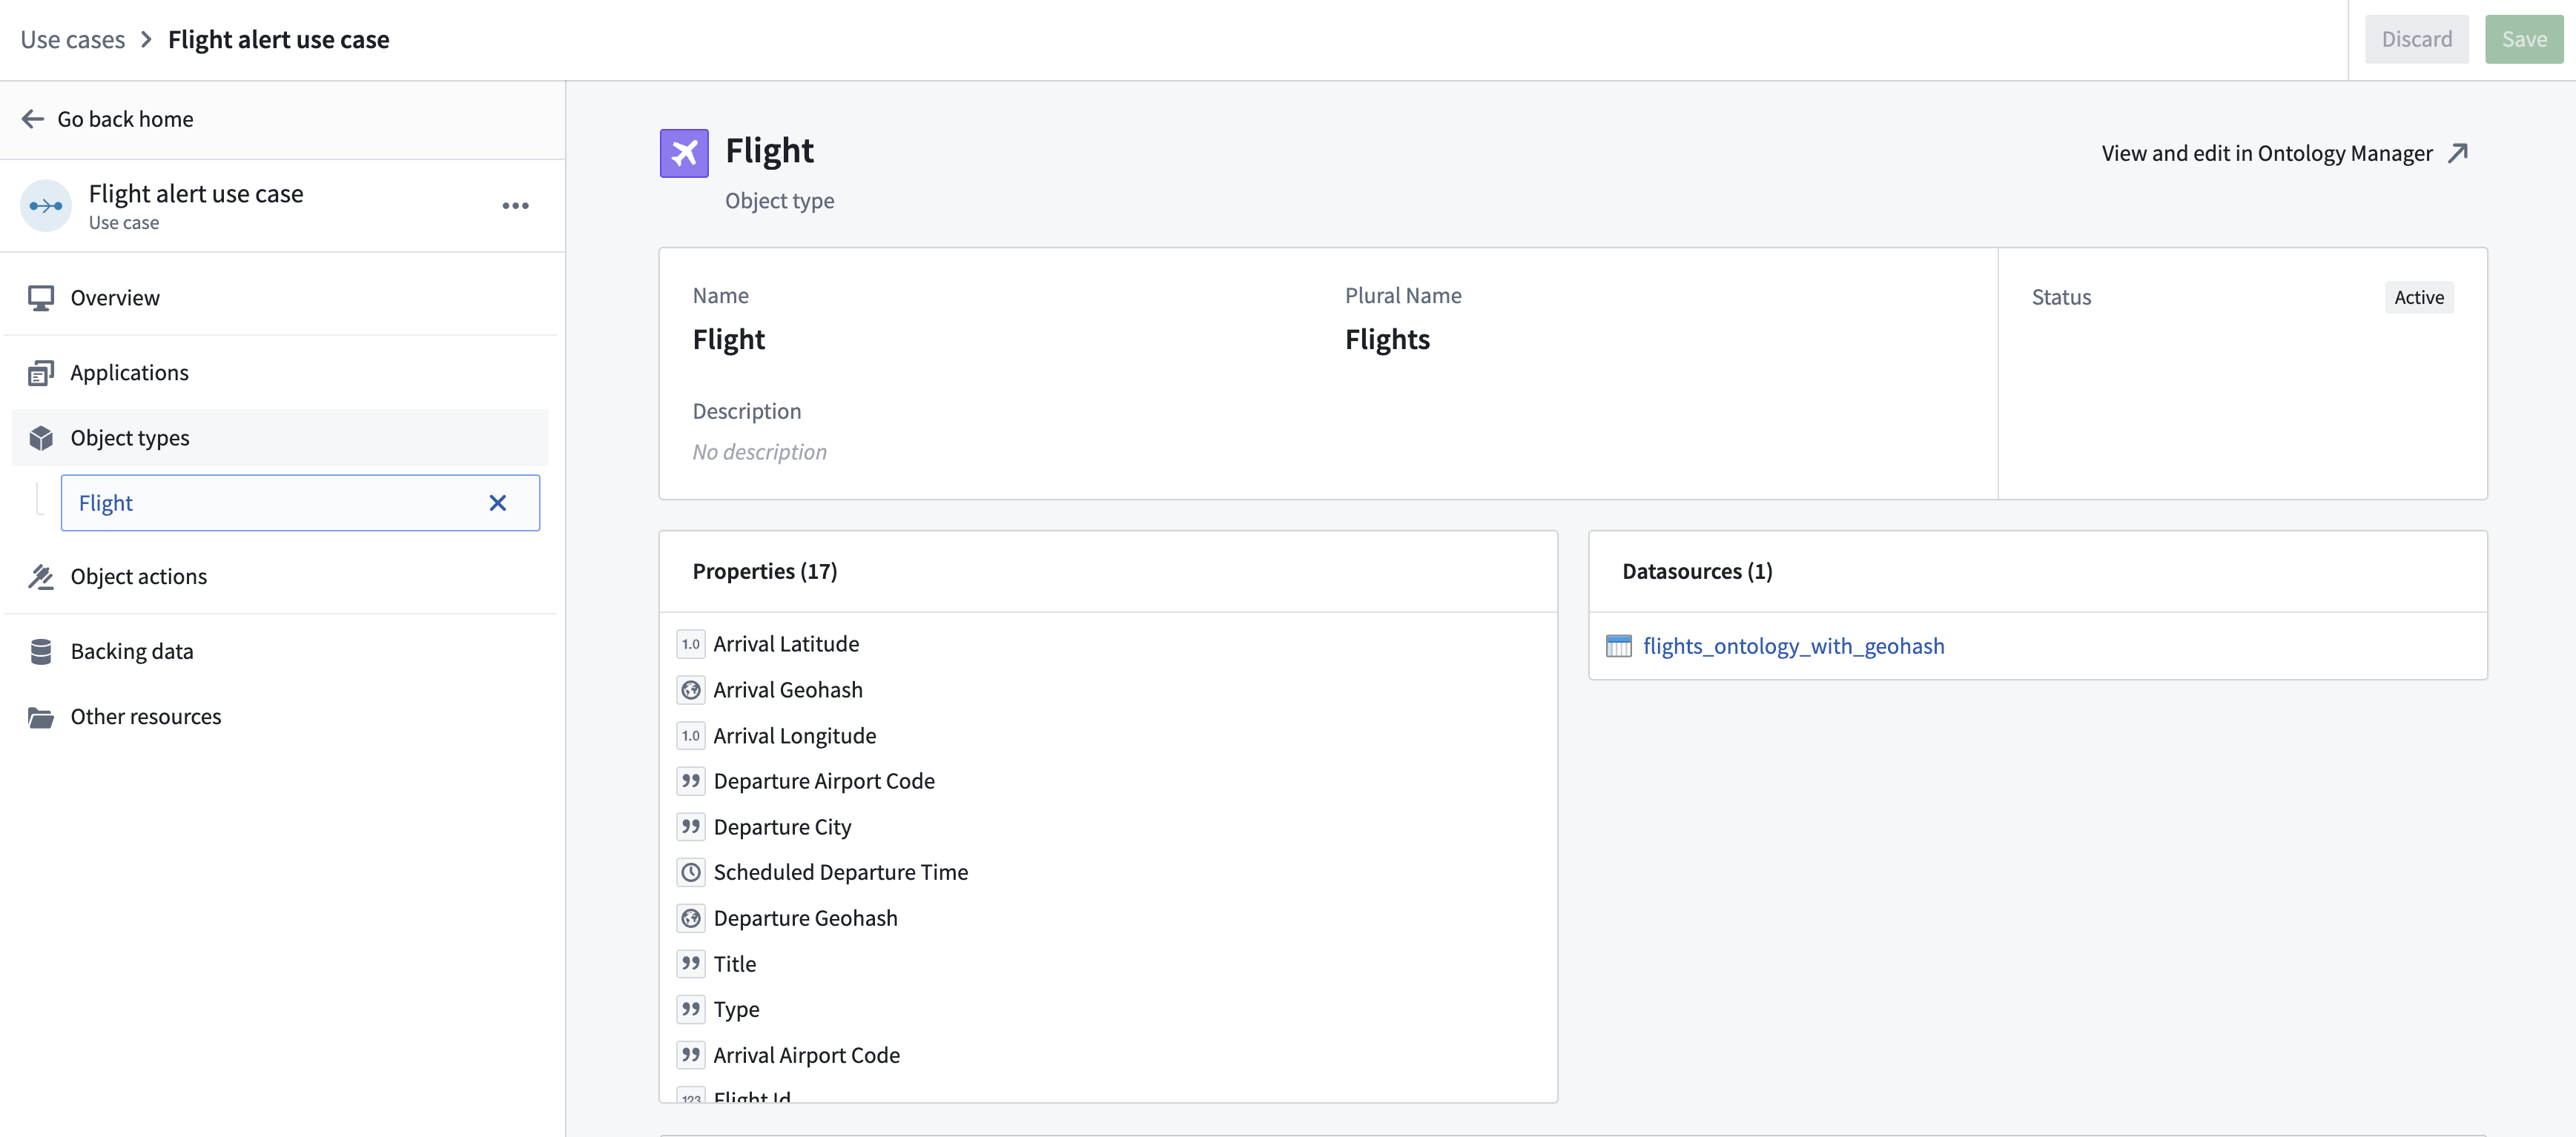This screenshot has height=1137, width=2576.
Task: Click the Other resources folder icon
Action: (x=41, y=717)
